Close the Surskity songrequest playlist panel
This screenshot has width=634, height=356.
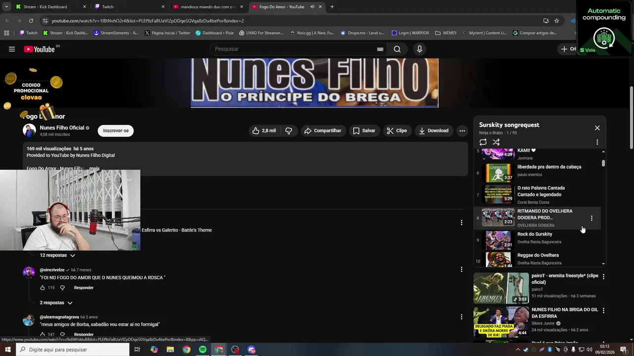click(x=597, y=128)
